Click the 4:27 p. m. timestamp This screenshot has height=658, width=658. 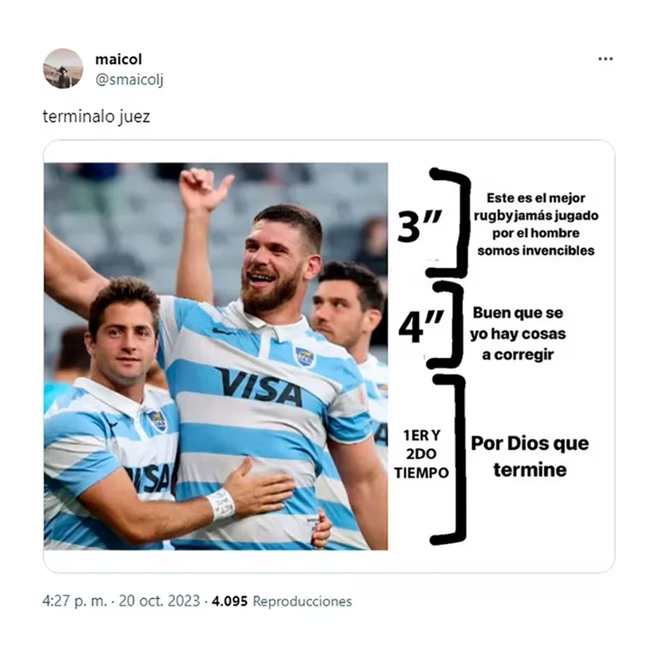pos(75,601)
